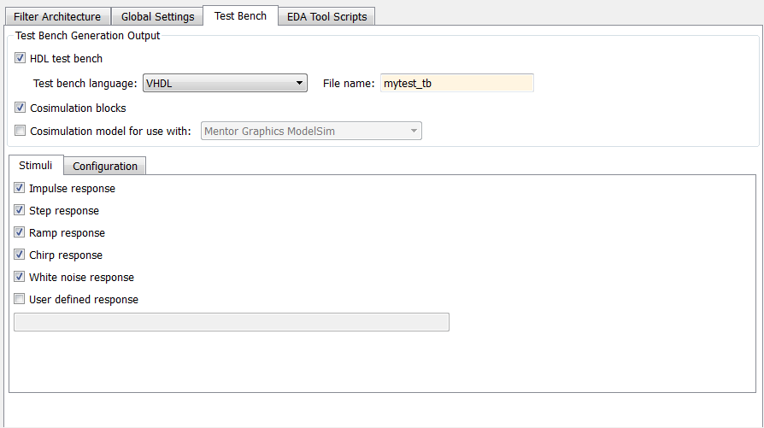The height and width of the screenshot is (428, 764).
Task: Switch to the Filter Architecture tab
Action: tap(57, 17)
